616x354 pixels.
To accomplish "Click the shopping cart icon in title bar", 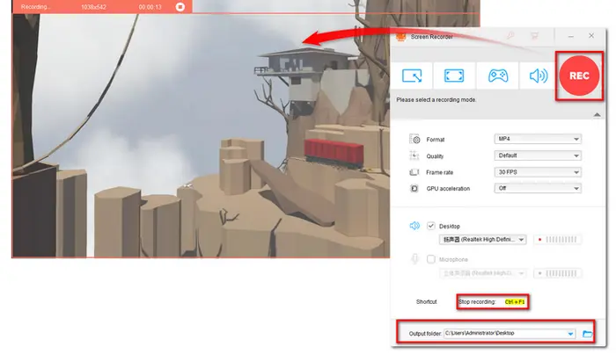I will coord(534,36).
